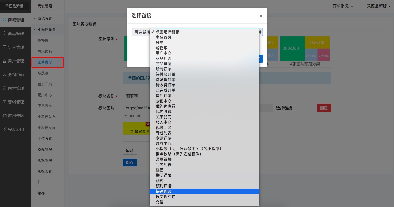Viewport: 394px width, 207px height.
Task: Close the 选择链接 dialog
Action: tap(261, 16)
